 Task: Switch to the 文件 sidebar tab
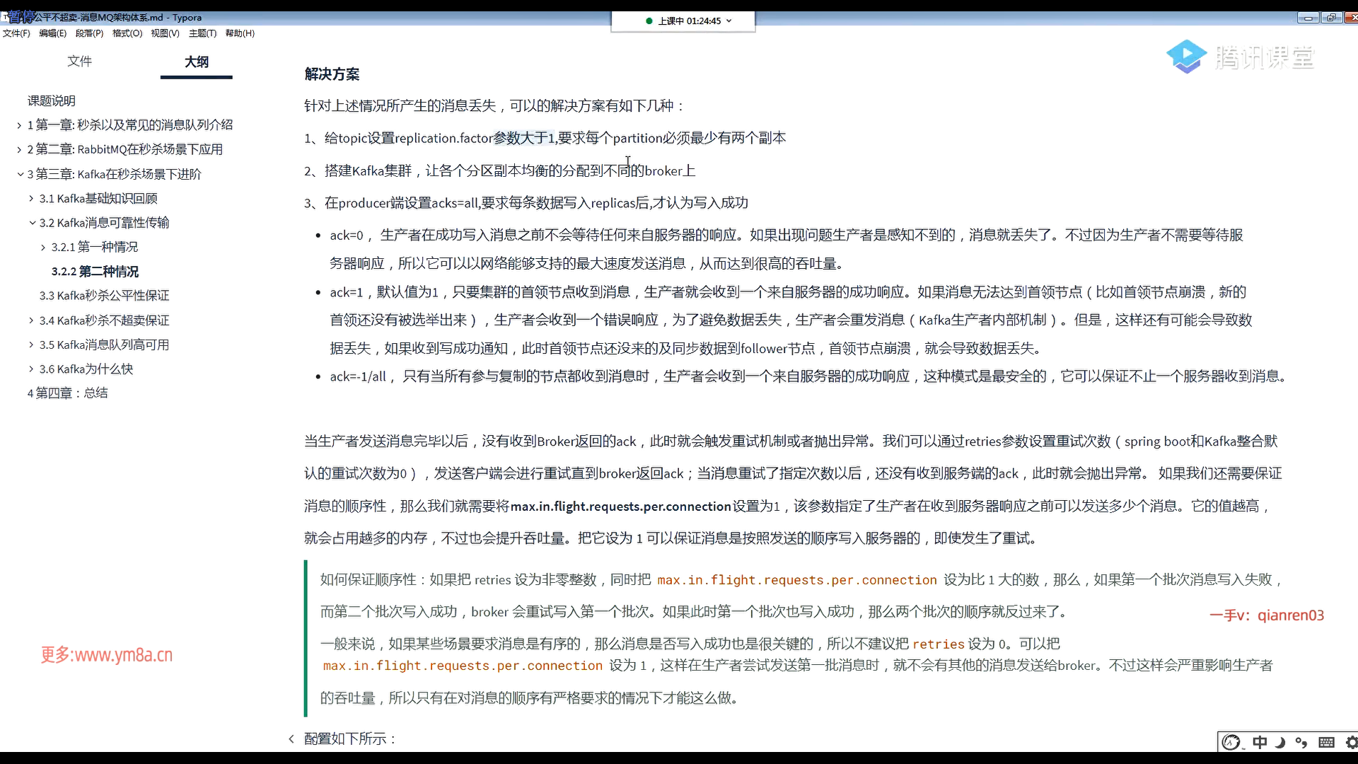click(79, 62)
